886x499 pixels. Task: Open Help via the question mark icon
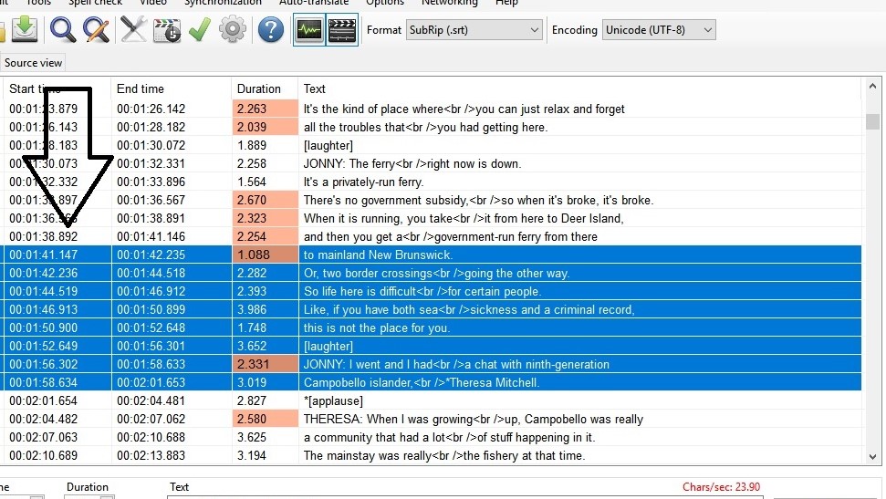[271, 29]
